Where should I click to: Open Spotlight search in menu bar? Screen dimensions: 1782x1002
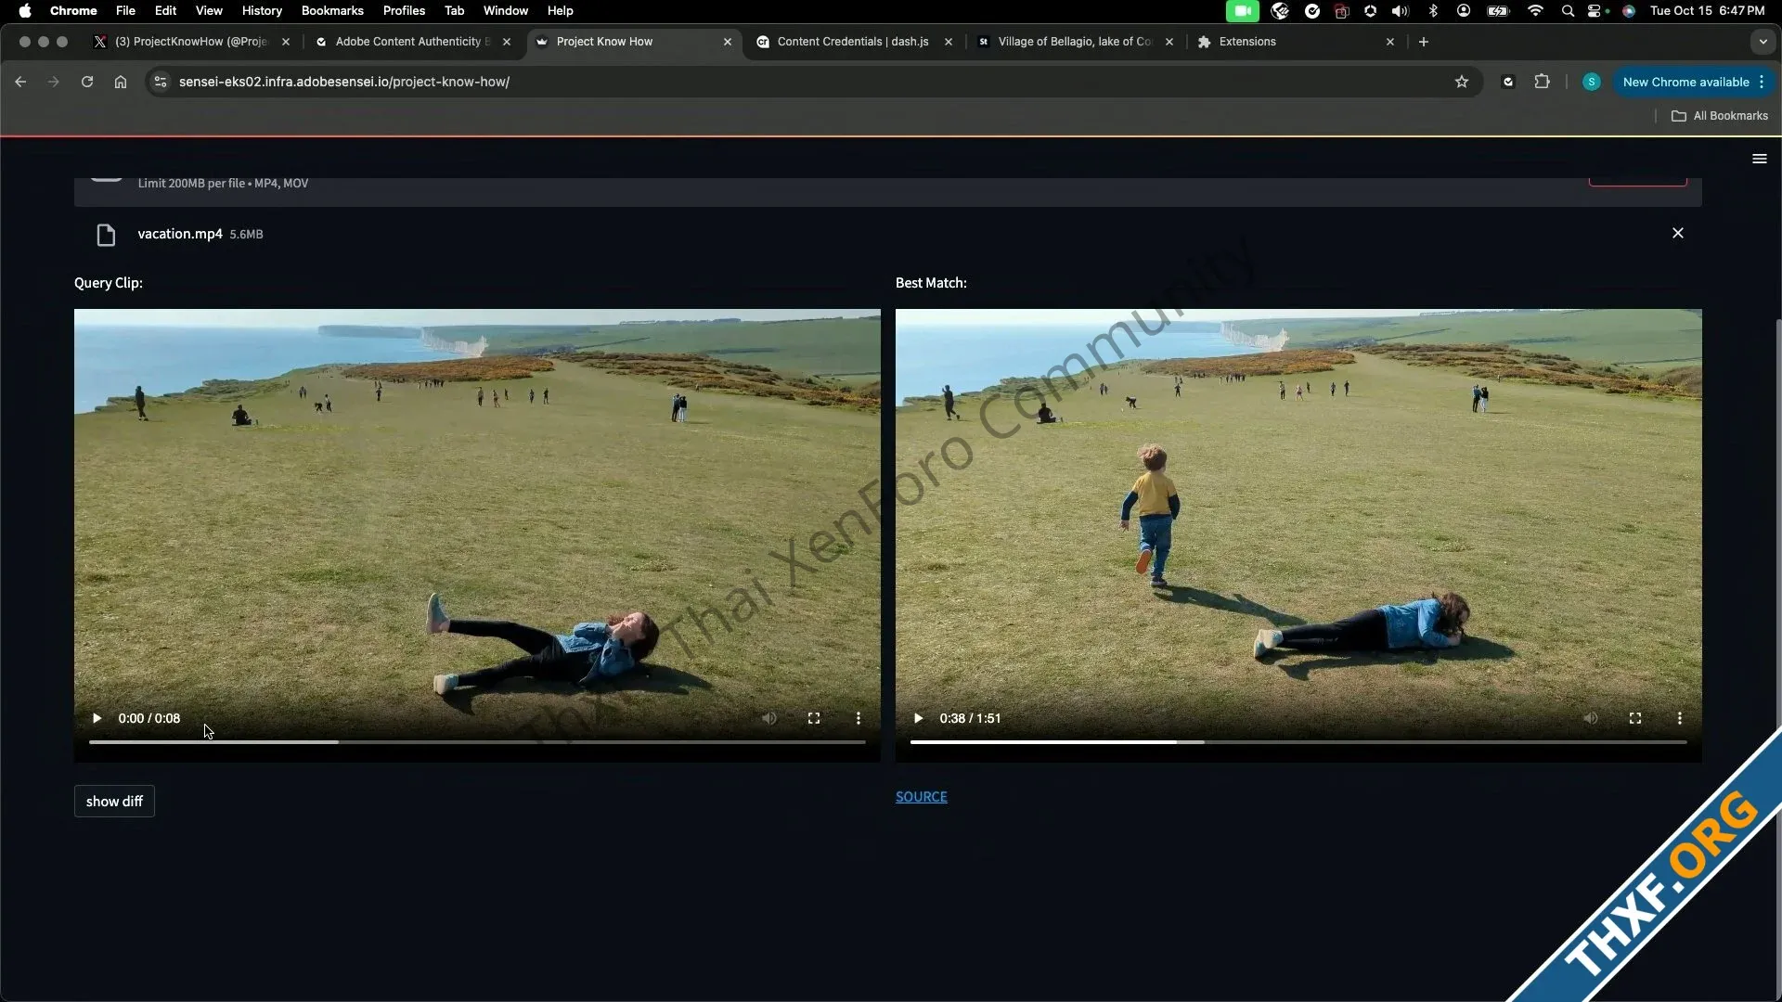1568,10
